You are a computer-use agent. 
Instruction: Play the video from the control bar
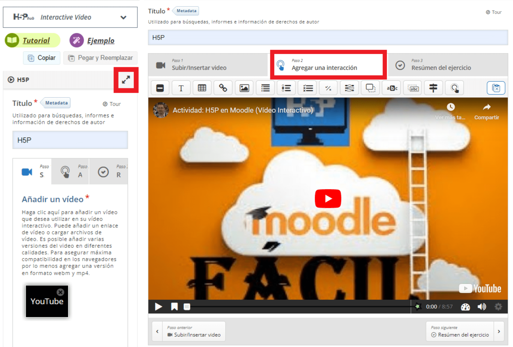[159, 307]
